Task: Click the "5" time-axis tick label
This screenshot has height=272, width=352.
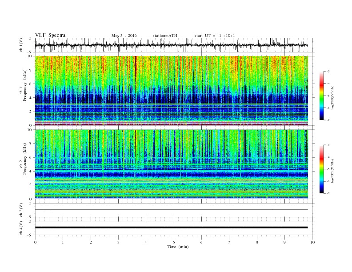Action: pyautogui.click(x=174, y=242)
